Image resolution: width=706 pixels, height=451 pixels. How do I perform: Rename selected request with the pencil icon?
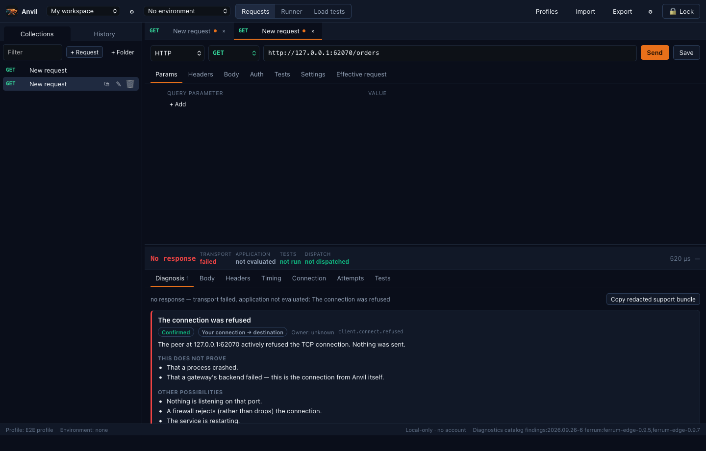click(x=118, y=84)
